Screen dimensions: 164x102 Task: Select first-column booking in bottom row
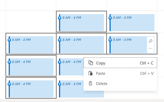[x=31, y=89]
